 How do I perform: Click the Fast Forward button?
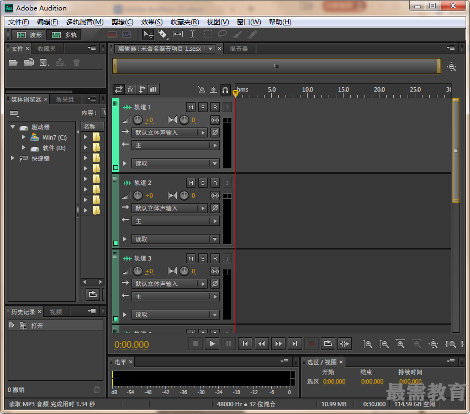tap(278, 343)
